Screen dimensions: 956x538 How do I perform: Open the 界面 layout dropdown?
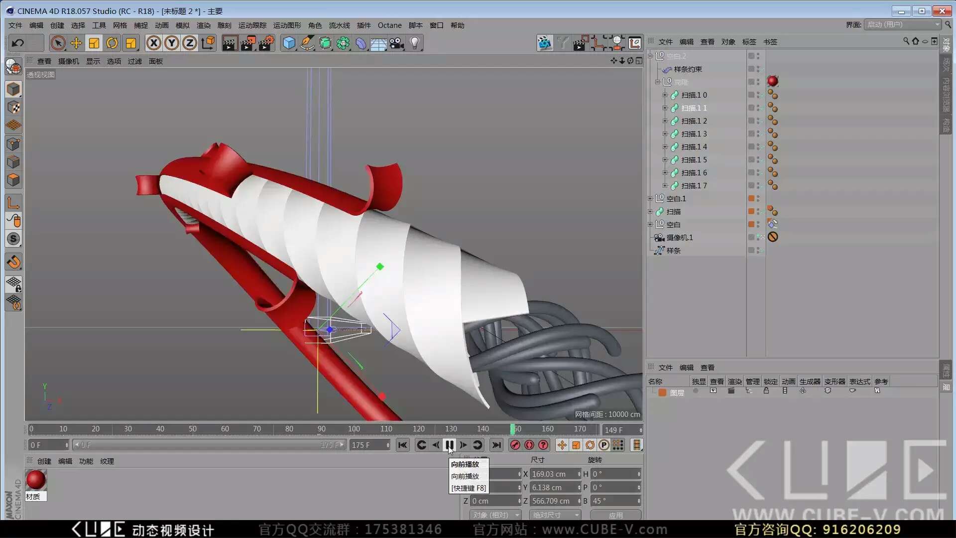[x=903, y=24]
